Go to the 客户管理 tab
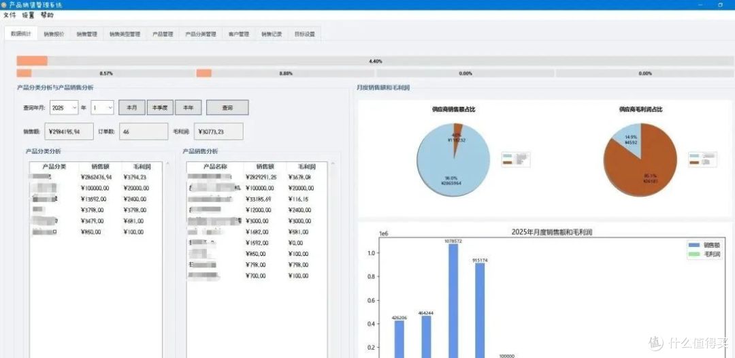Image resolution: width=735 pixels, height=358 pixels. click(x=239, y=34)
